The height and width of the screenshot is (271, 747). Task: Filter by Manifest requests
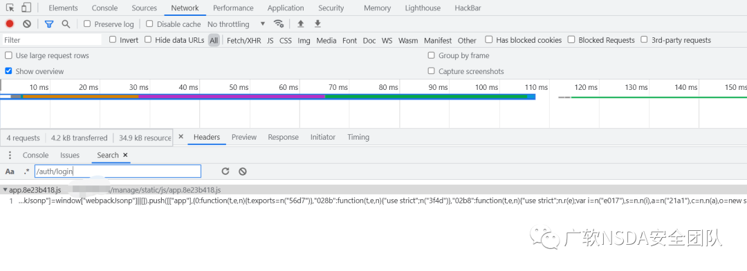[438, 41]
